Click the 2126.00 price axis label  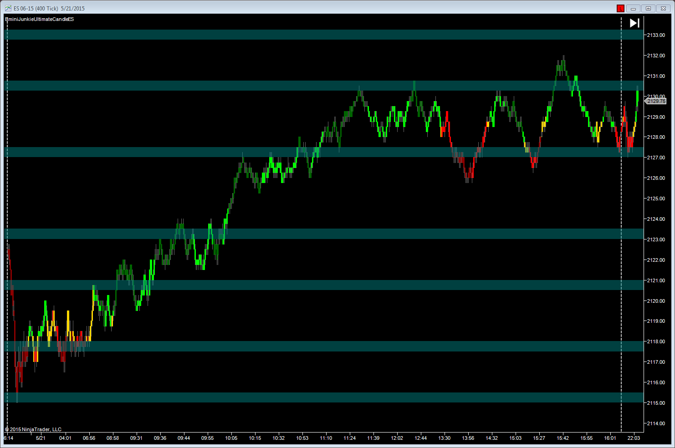[656, 178]
